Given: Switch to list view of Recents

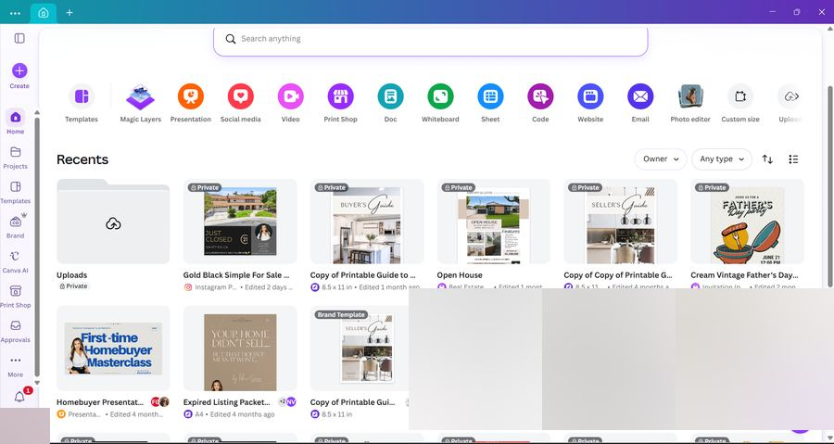Looking at the screenshot, I should tap(793, 159).
